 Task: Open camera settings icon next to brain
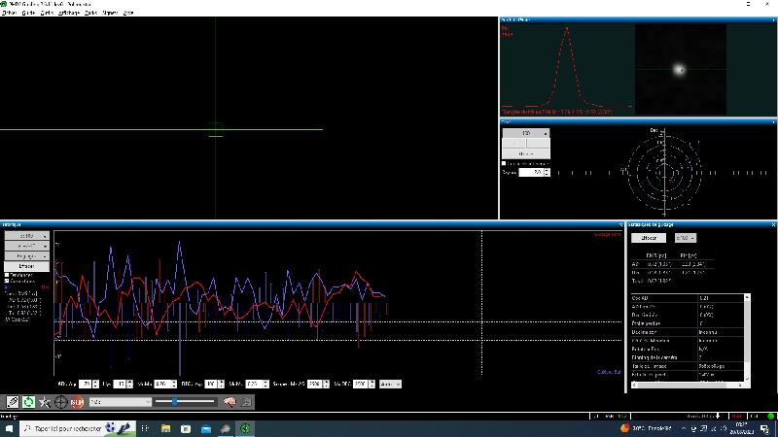[246, 402]
